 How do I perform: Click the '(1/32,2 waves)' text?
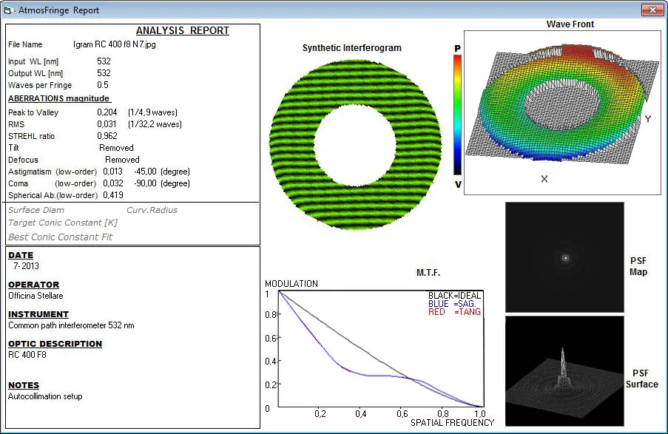pyautogui.click(x=155, y=124)
